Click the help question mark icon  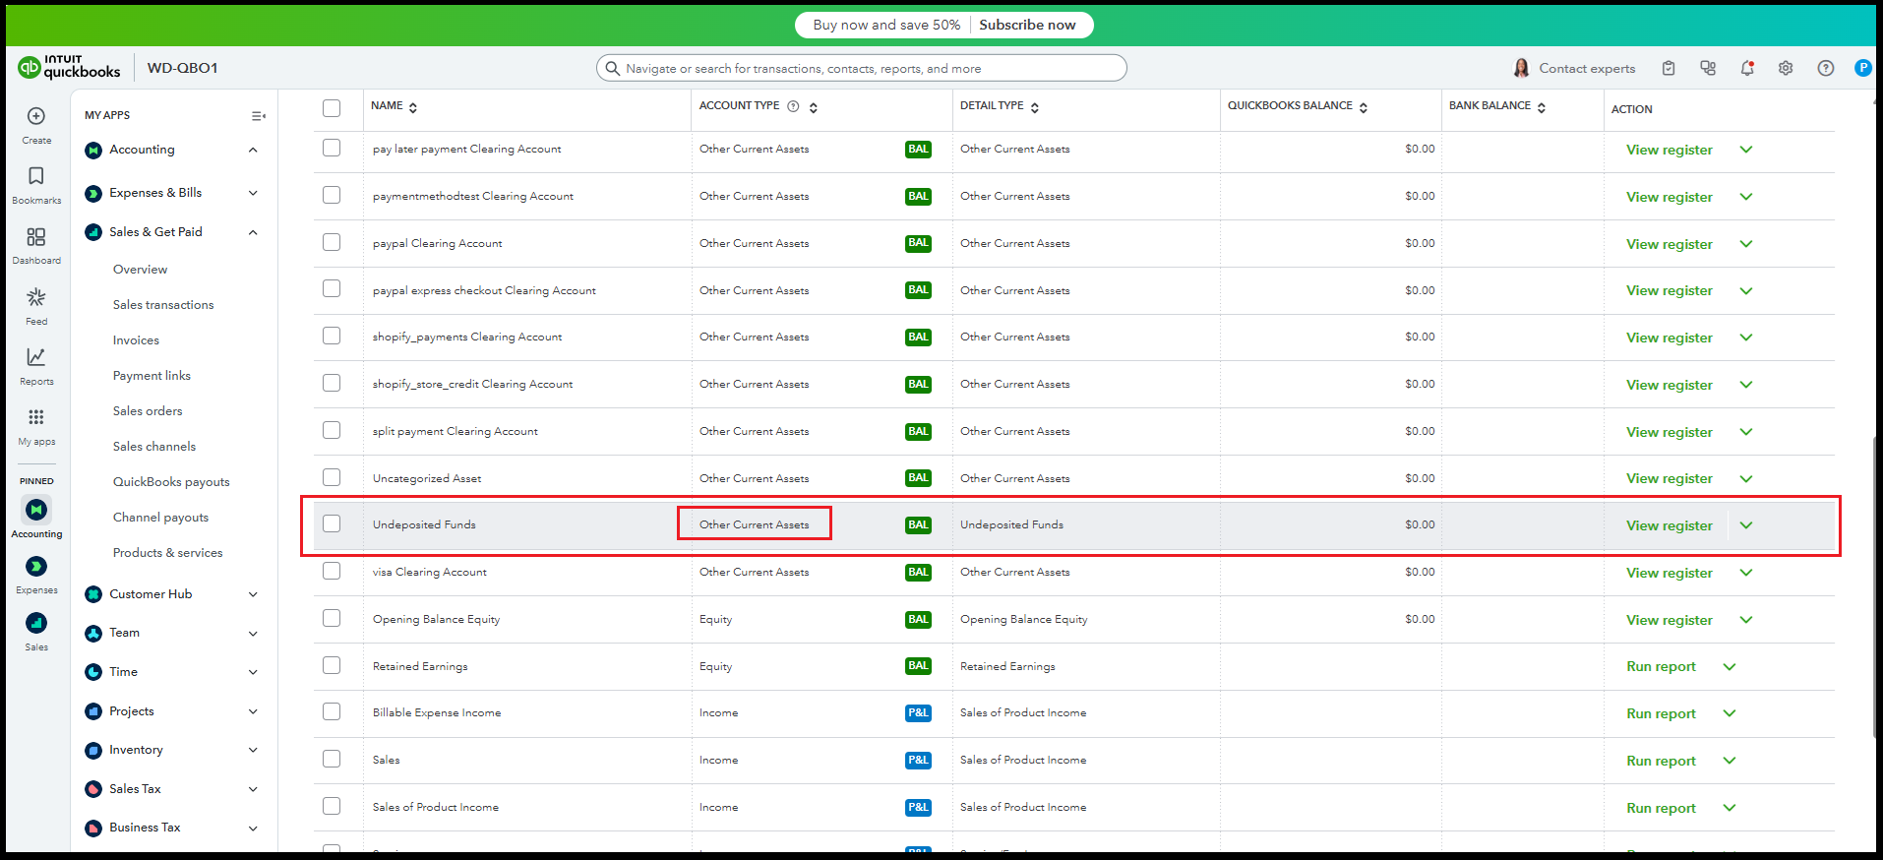point(1825,68)
